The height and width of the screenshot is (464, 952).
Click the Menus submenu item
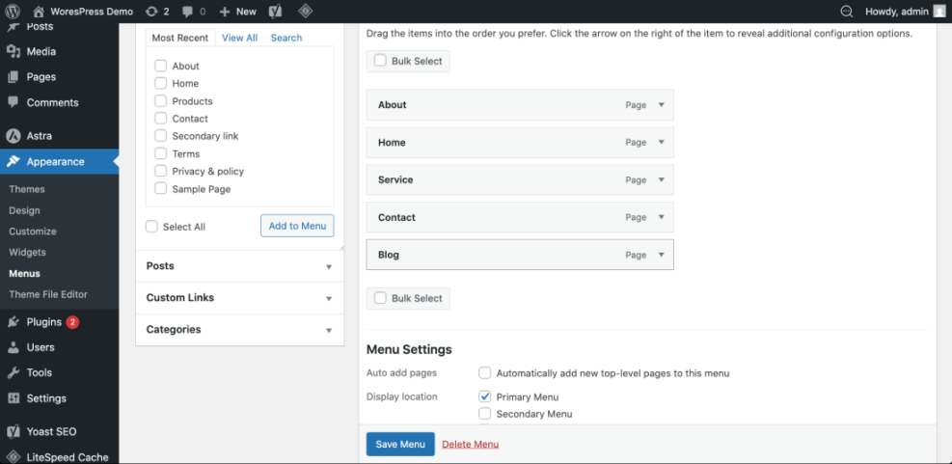click(24, 274)
